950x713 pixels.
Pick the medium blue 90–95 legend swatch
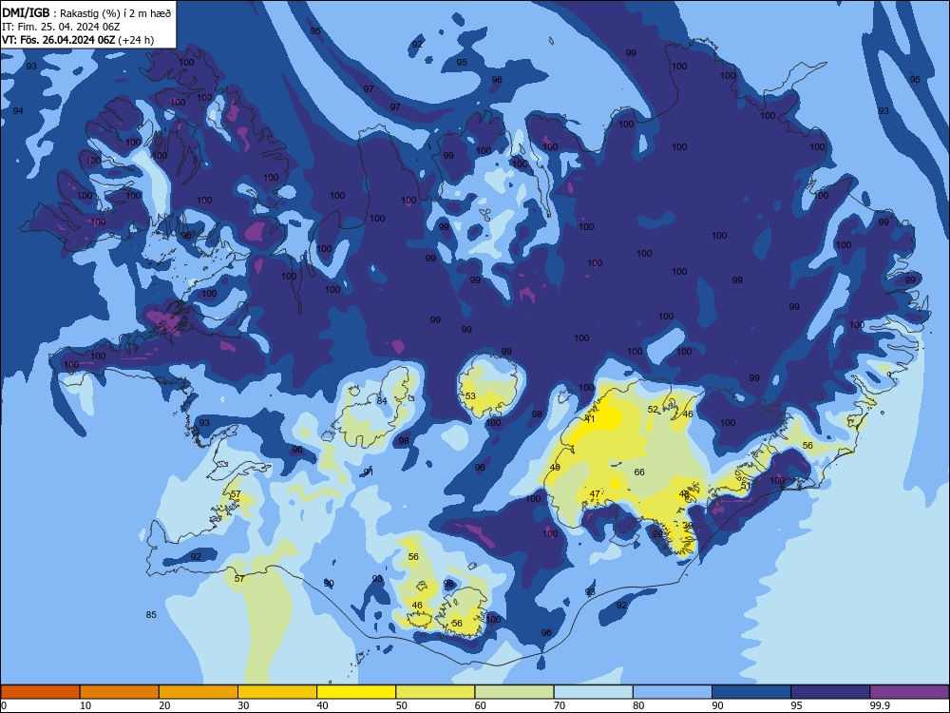(x=751, y=692)
